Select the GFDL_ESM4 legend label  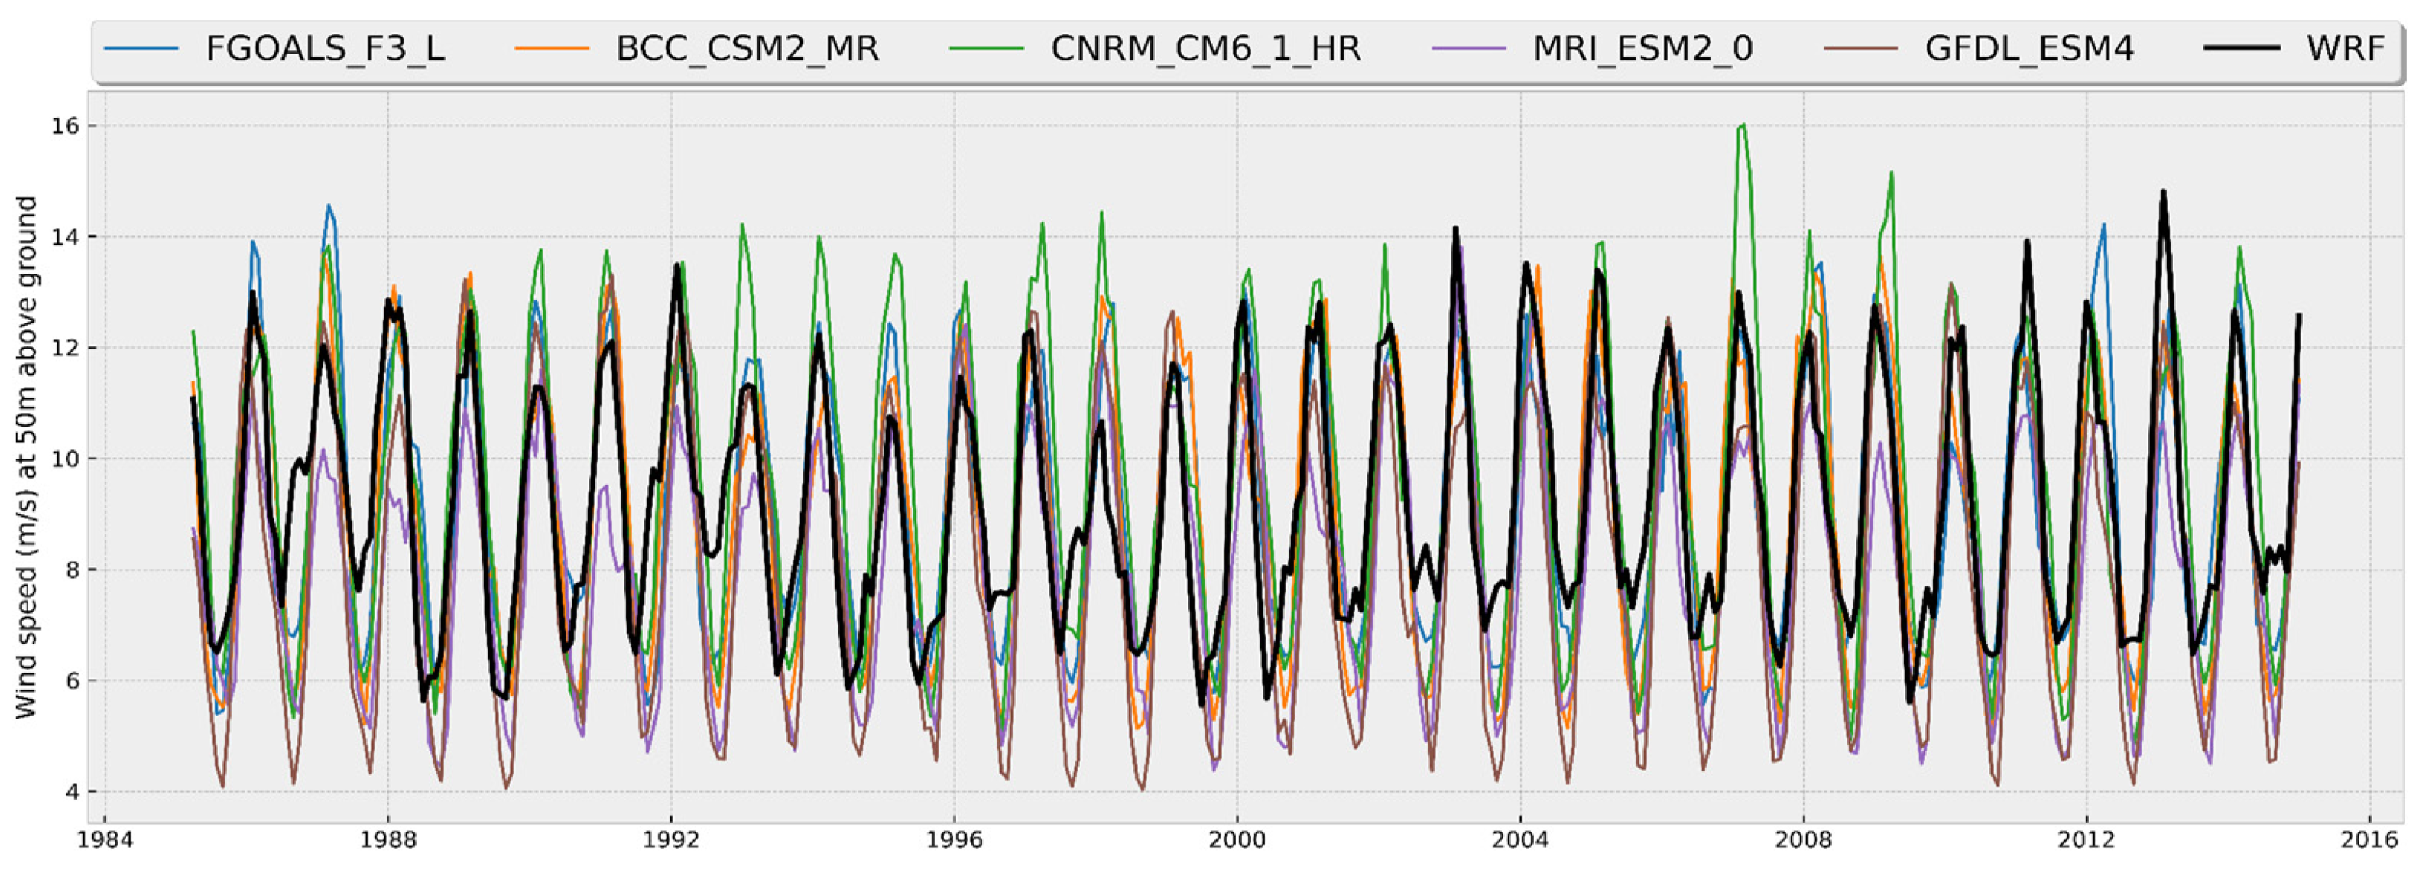2029,49
